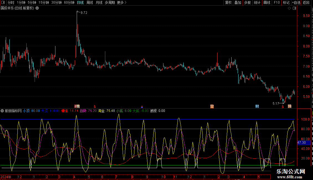Switch to the 周线 weekly tab
This screenshot has height=180, width=313.
pyautogui.click(x=90, y=2)
